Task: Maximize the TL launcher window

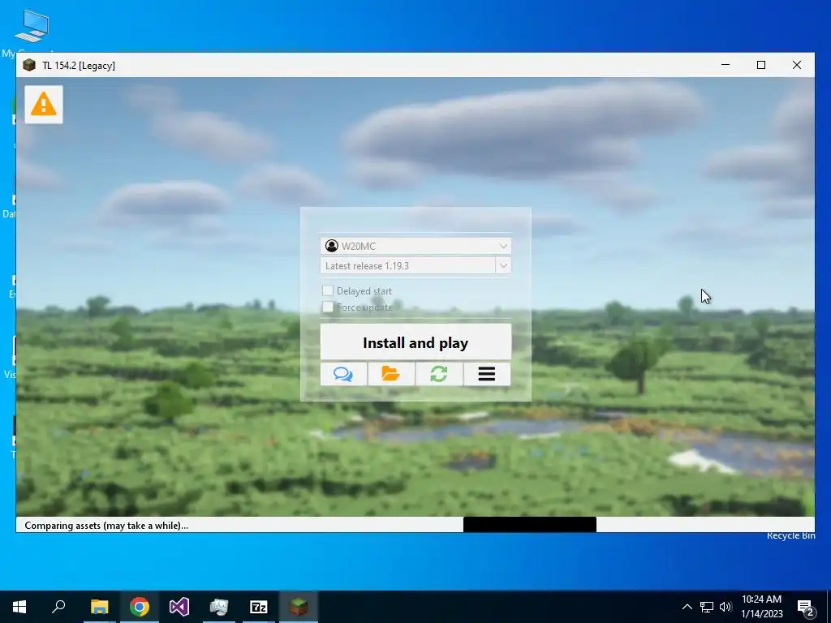Action: point(761,65)
